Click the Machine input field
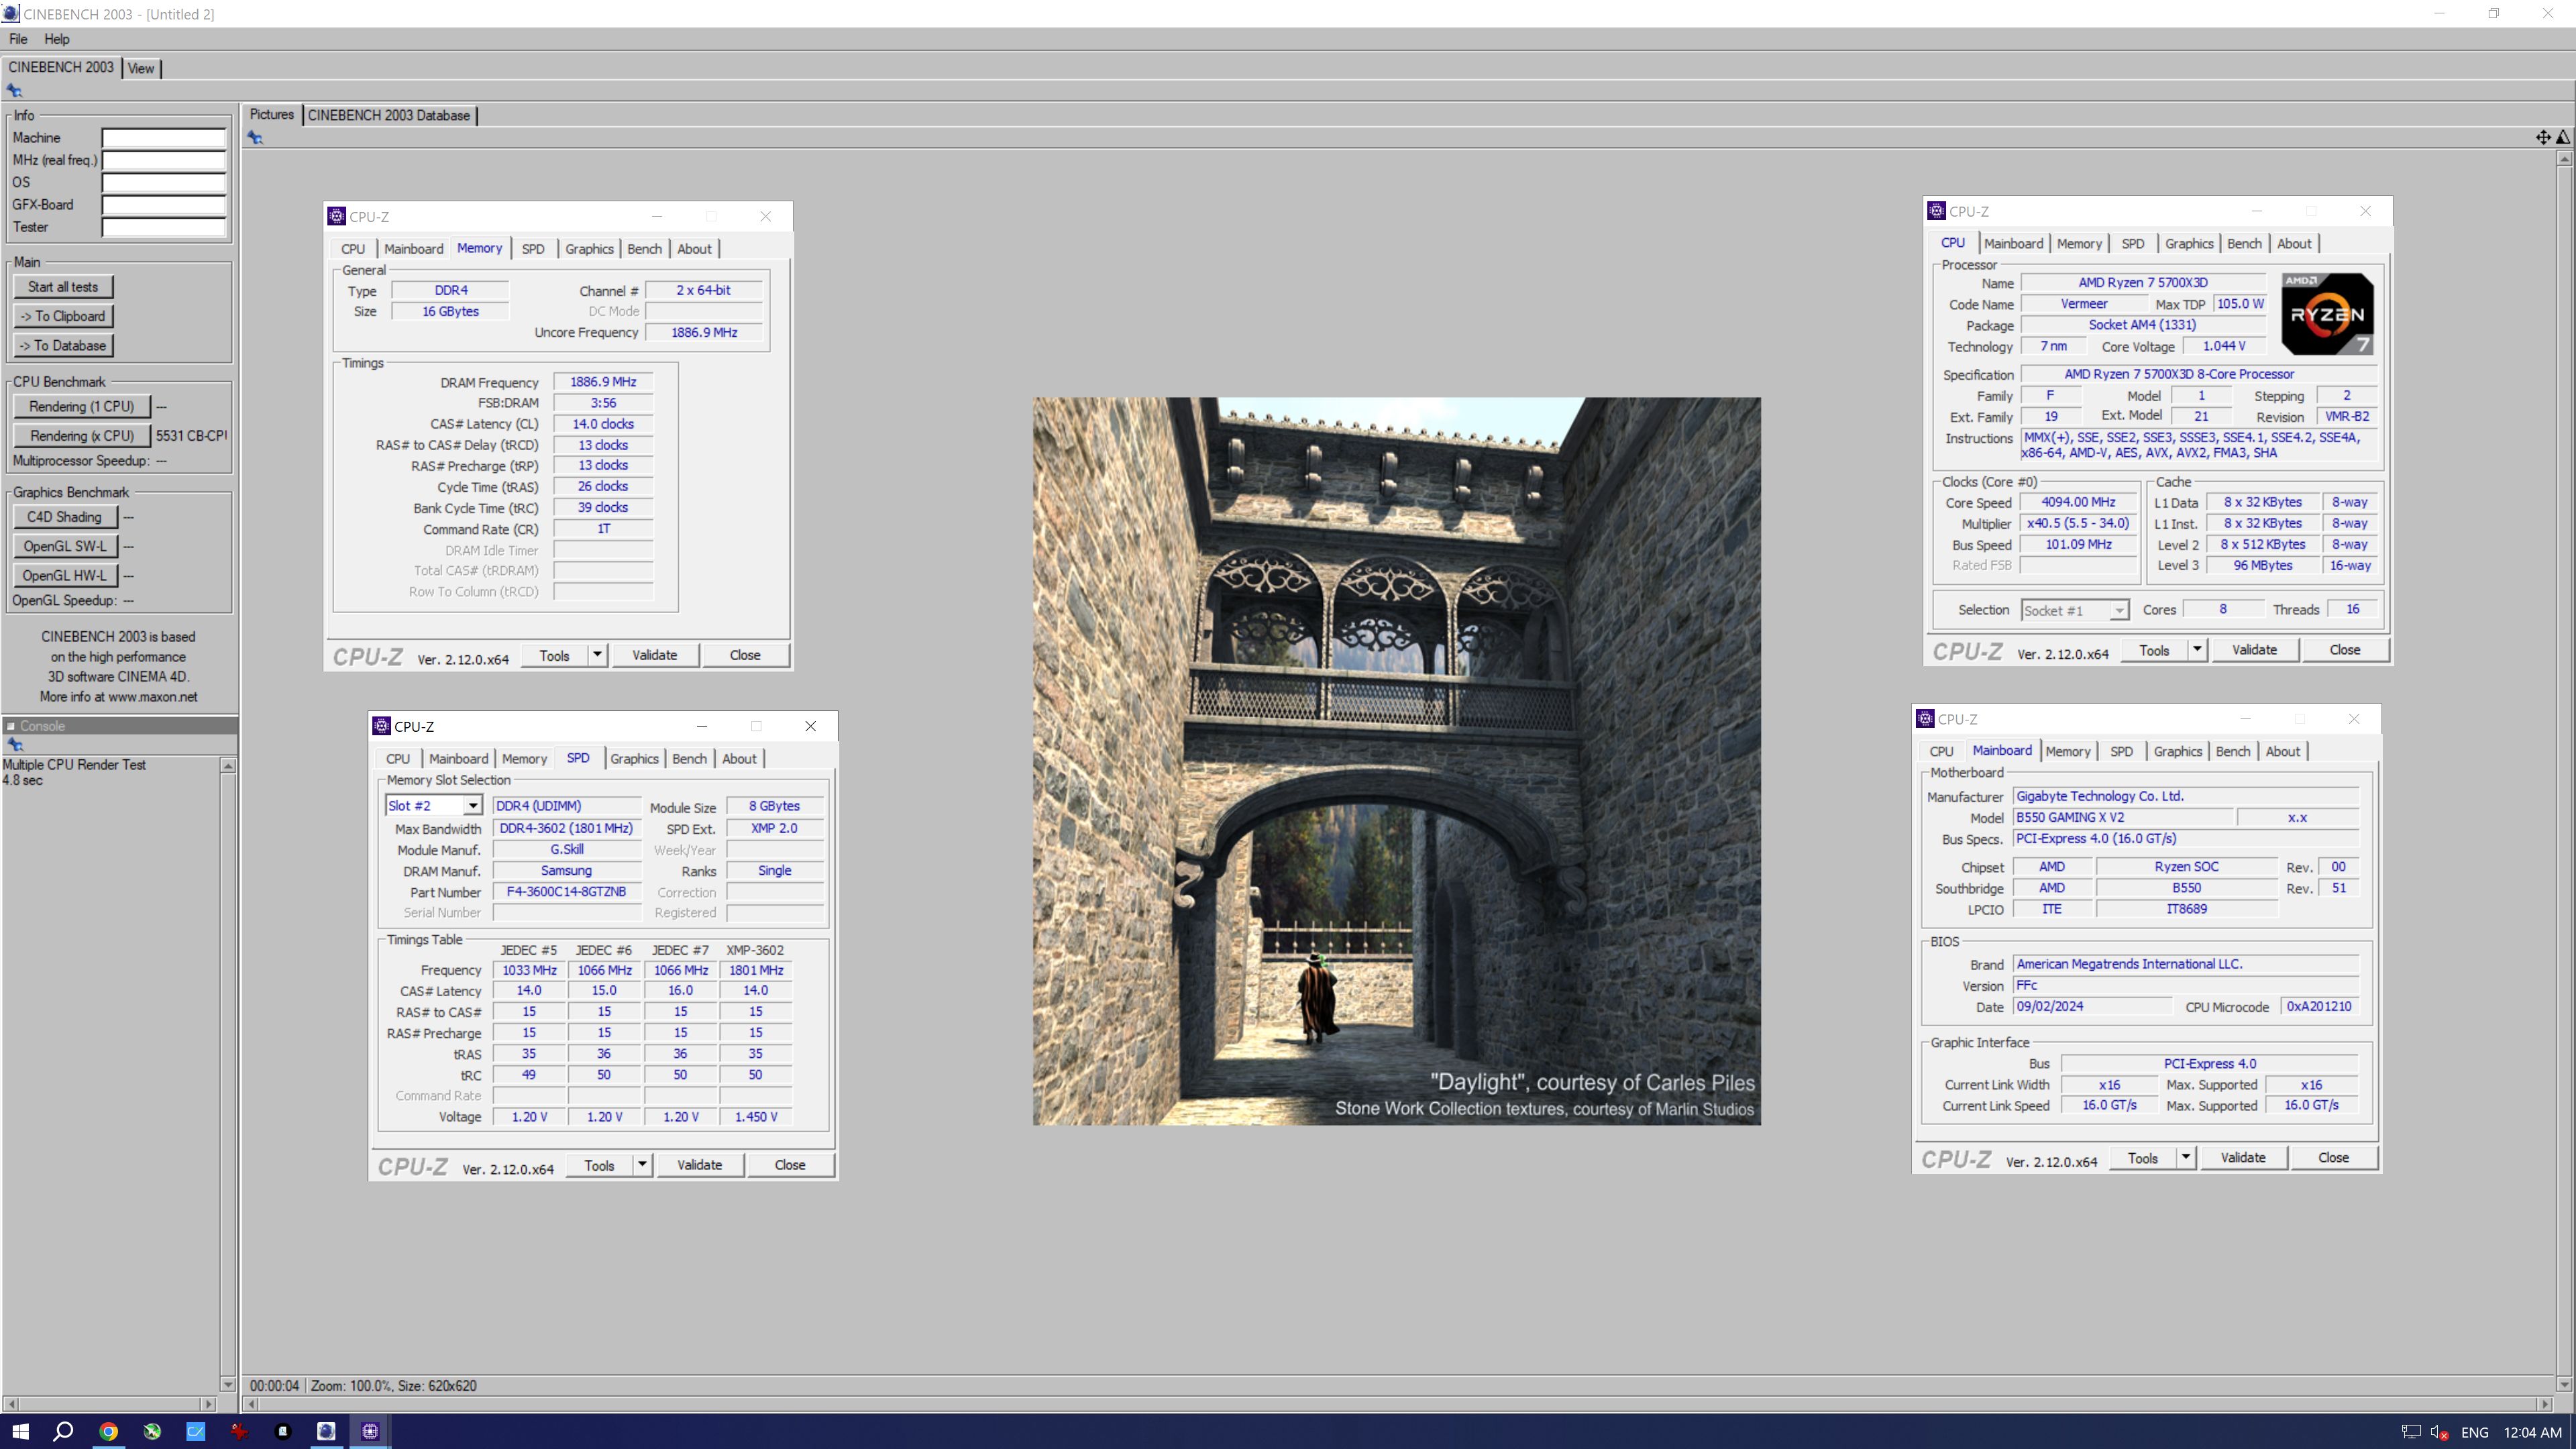The height and width of the screenshot is (1449, 2576). coord(164,138)
